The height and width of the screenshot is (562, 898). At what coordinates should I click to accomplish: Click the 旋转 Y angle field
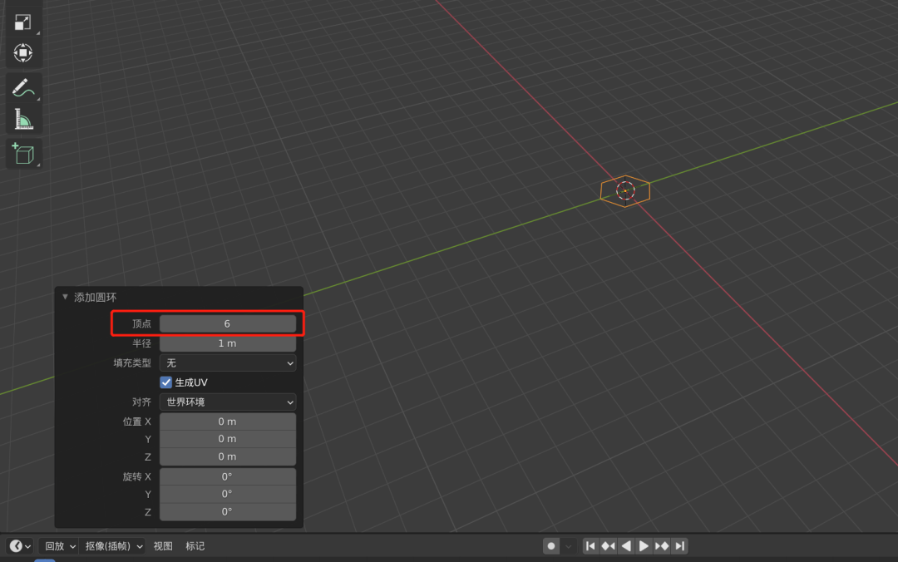227,494
